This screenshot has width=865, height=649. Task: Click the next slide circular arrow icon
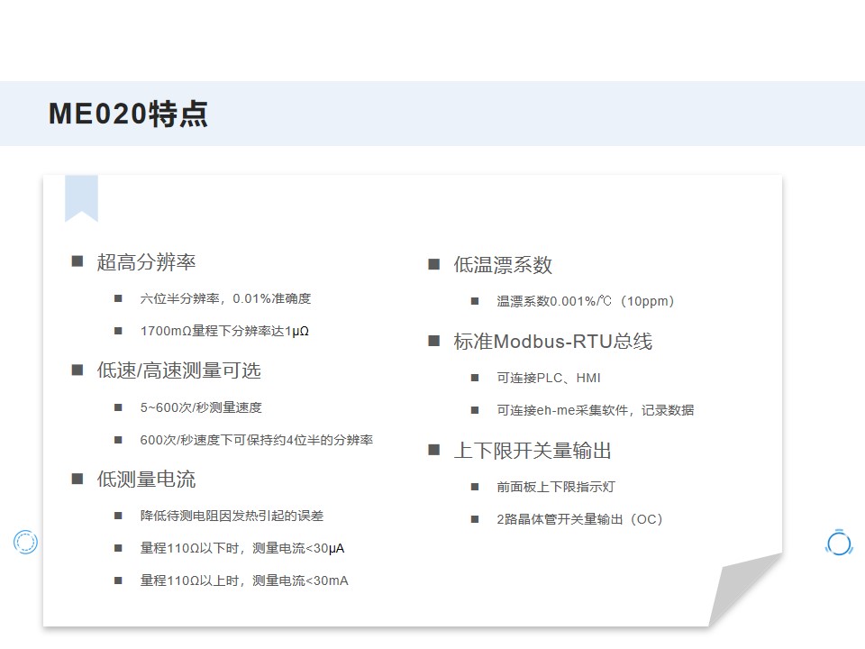pos(839,543)
